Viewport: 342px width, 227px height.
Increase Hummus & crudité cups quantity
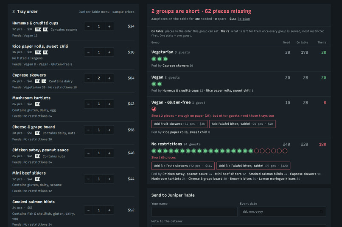pos(109,26)
